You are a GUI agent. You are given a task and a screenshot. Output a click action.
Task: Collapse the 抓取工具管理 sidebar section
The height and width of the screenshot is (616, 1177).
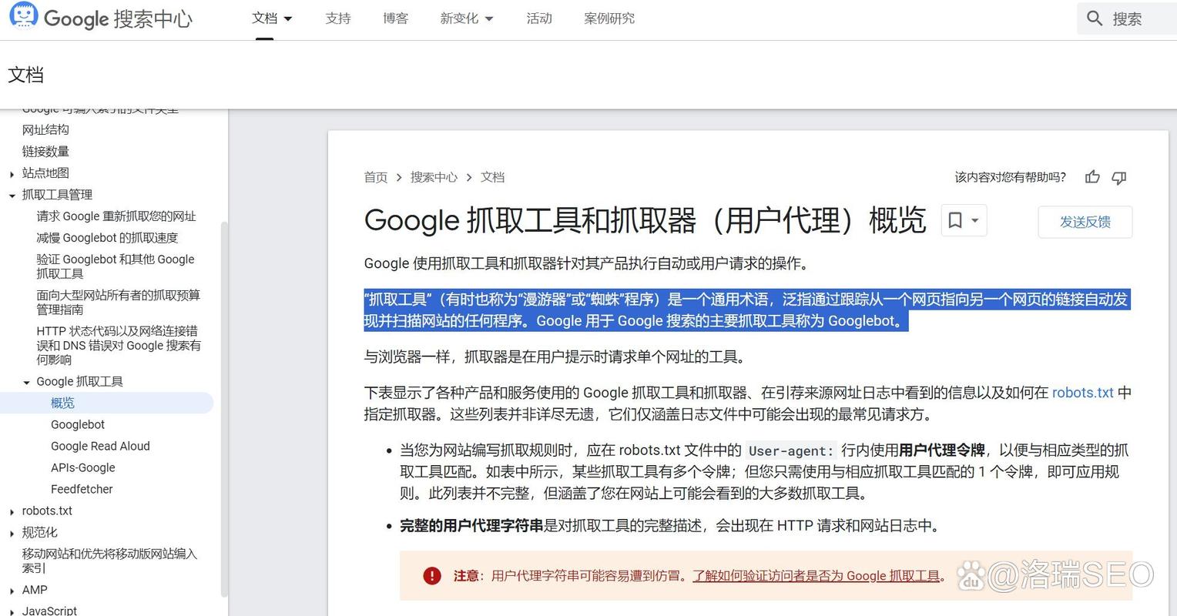[12, 196]
